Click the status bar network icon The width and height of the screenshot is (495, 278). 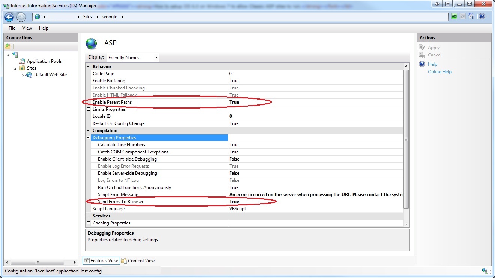click(x=484, y=271)
